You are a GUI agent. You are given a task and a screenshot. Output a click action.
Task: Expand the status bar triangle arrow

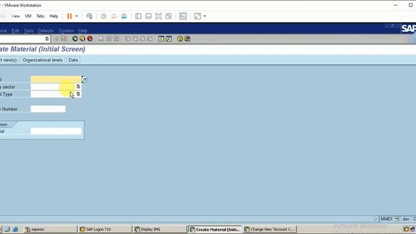coord(376,219)
